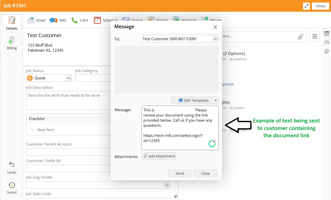Switch to the Billing tab

click(11, 43)
